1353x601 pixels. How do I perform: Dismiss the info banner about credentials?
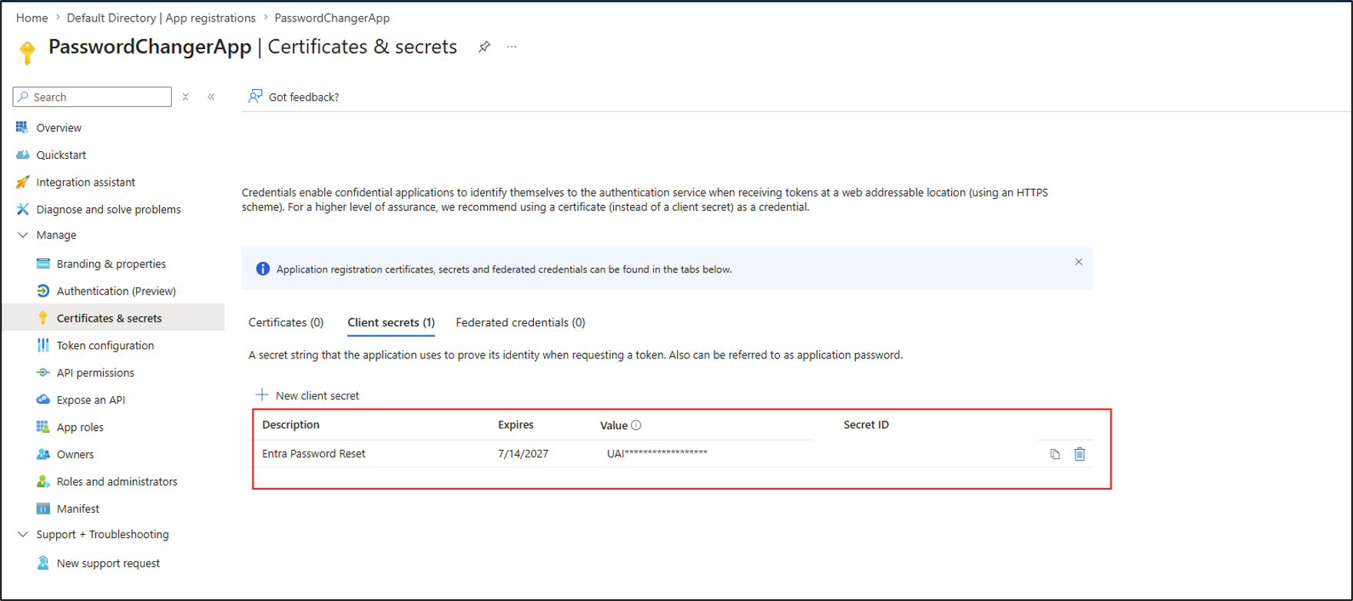tap(1079, 263)
